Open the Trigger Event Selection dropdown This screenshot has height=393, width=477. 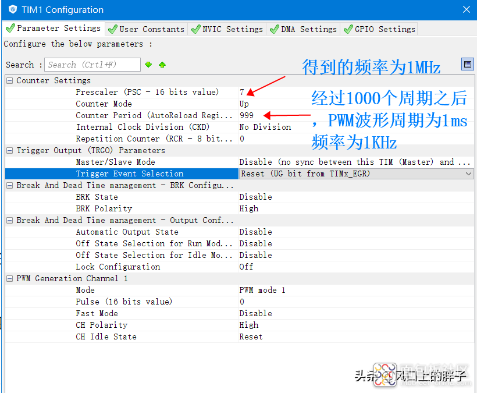468,174
